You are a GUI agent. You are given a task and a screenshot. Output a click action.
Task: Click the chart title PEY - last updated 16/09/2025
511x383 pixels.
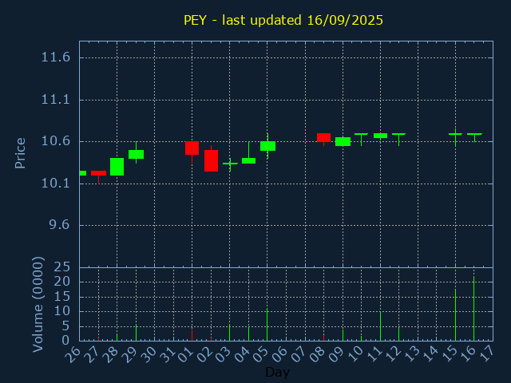[283, 20]
